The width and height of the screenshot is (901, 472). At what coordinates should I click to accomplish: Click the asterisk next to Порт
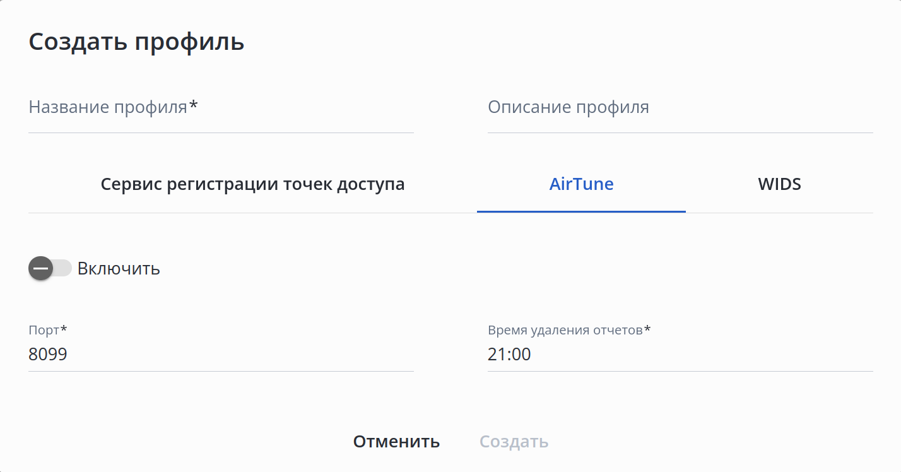tap(64, 329)
